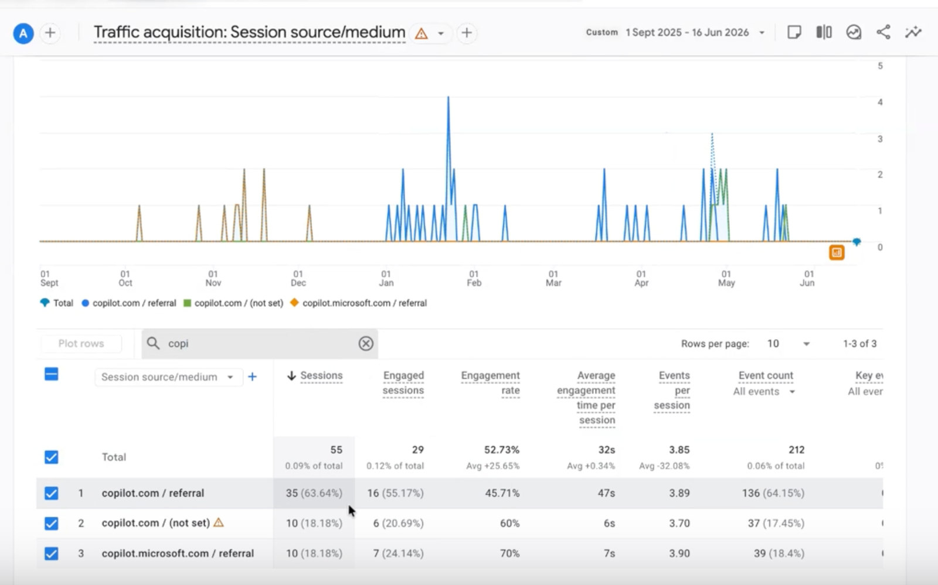938x585 pixels.
Task: Click 'copilot.microsoft.com / referral' row label
Action: tap(178, 553)
